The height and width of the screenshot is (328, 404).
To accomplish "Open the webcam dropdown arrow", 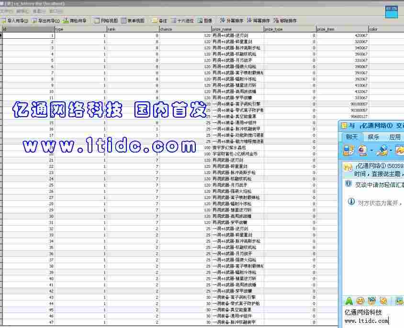I will click(x=371, y=151).
